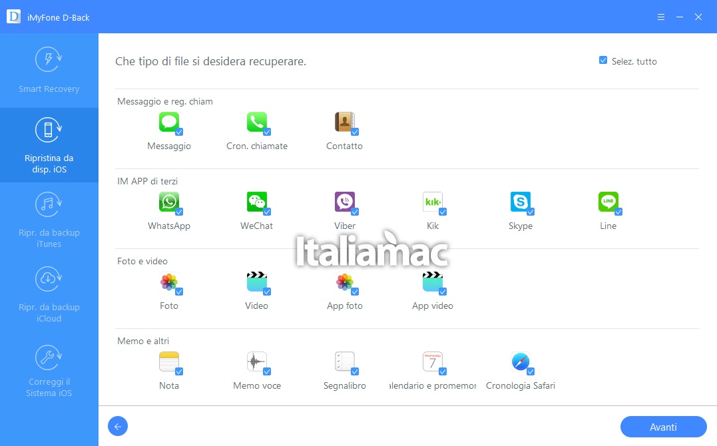
Task: Click the calendar and reminders icon
Action: pyautogui.click(x=432, y=361)
